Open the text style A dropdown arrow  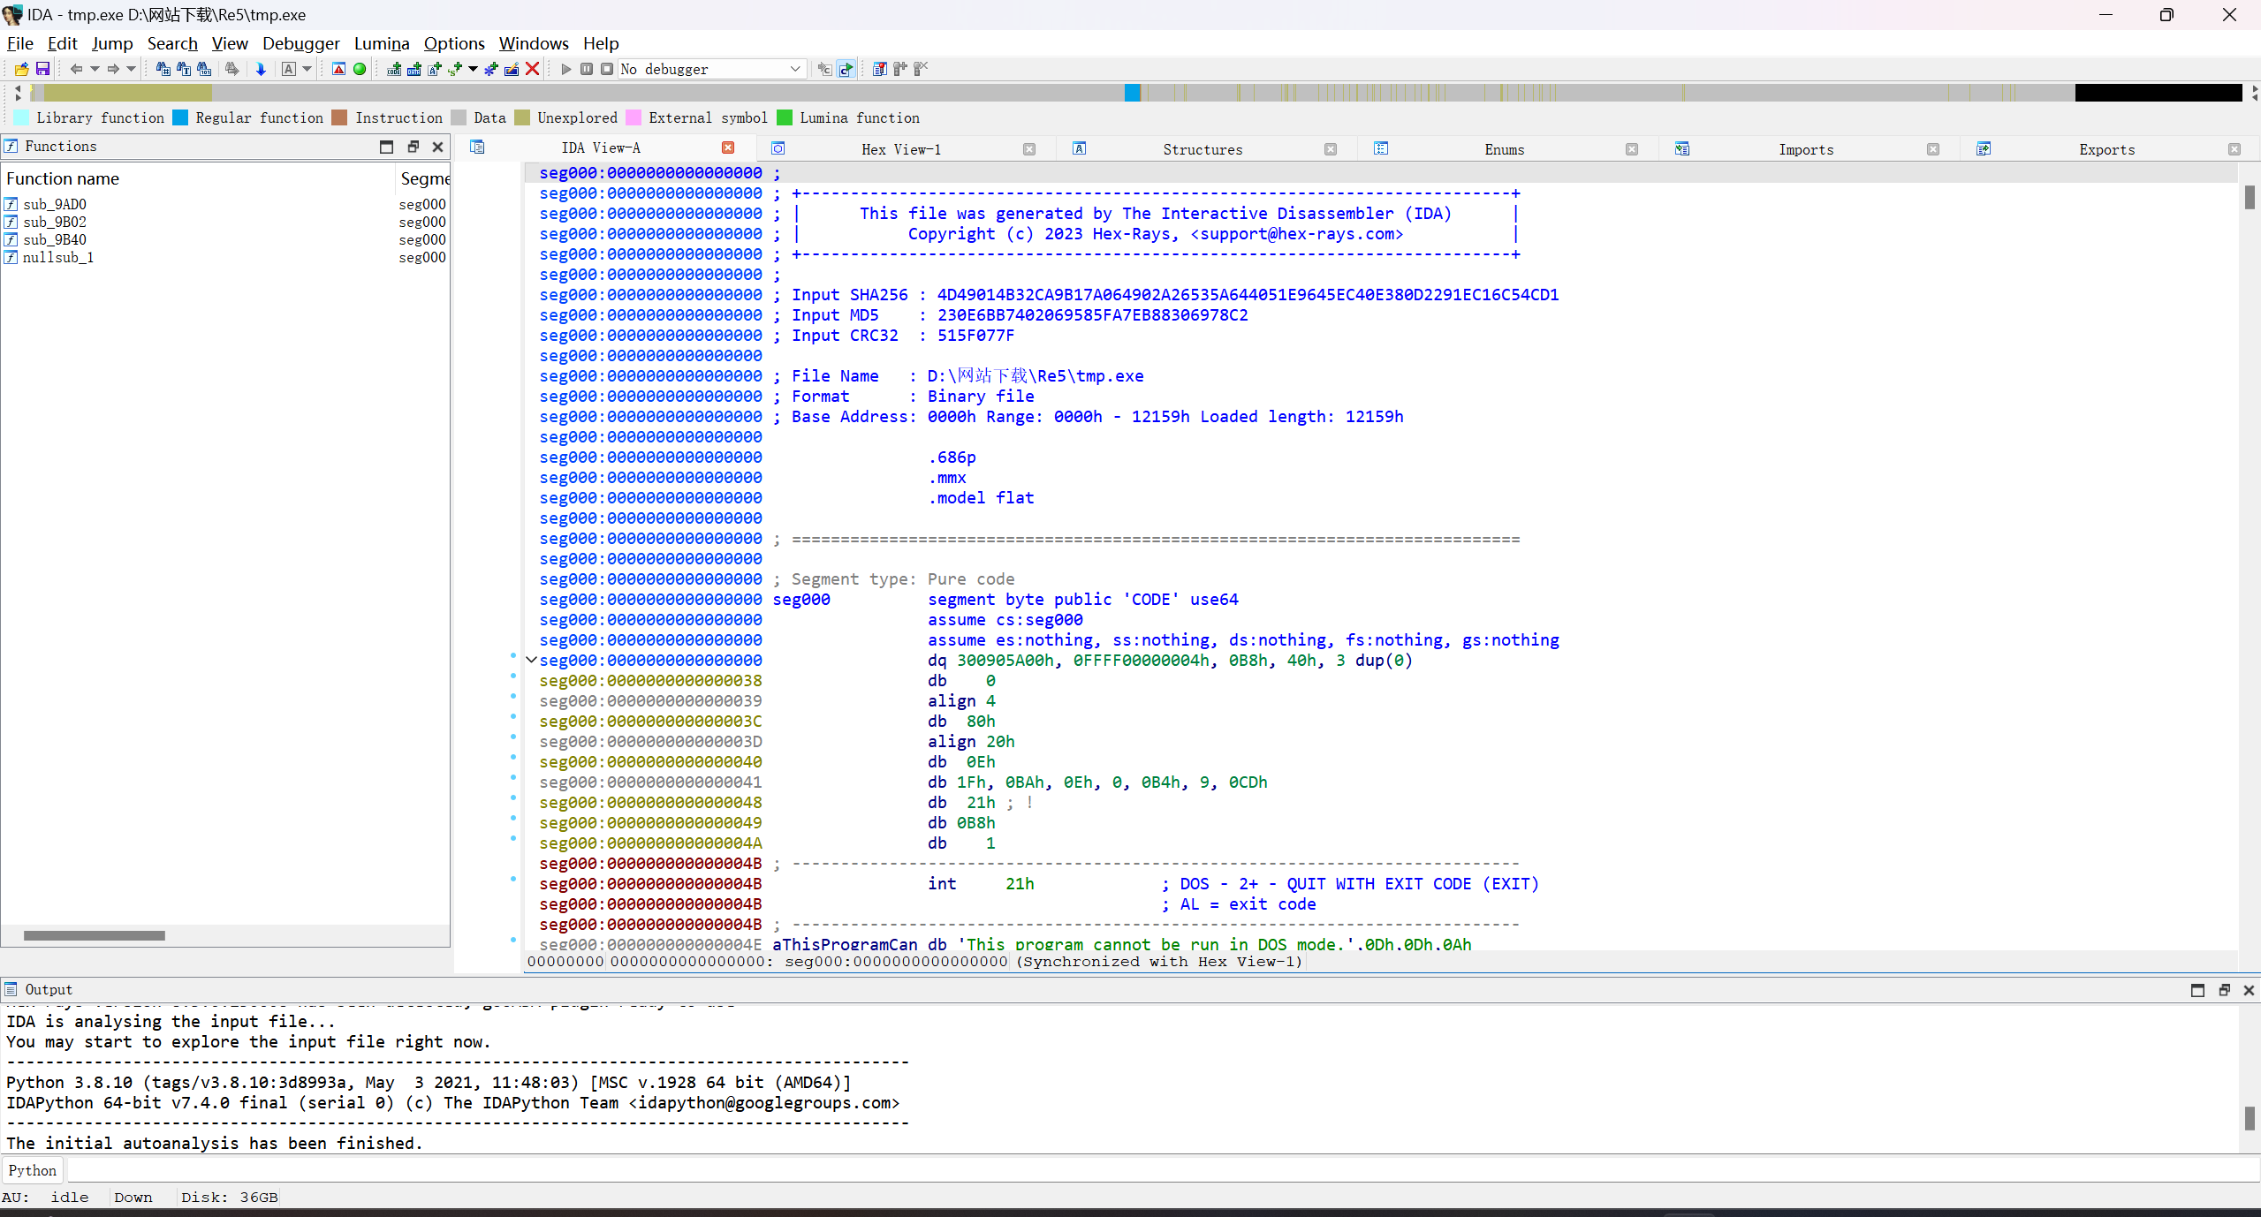pos(307,69)
